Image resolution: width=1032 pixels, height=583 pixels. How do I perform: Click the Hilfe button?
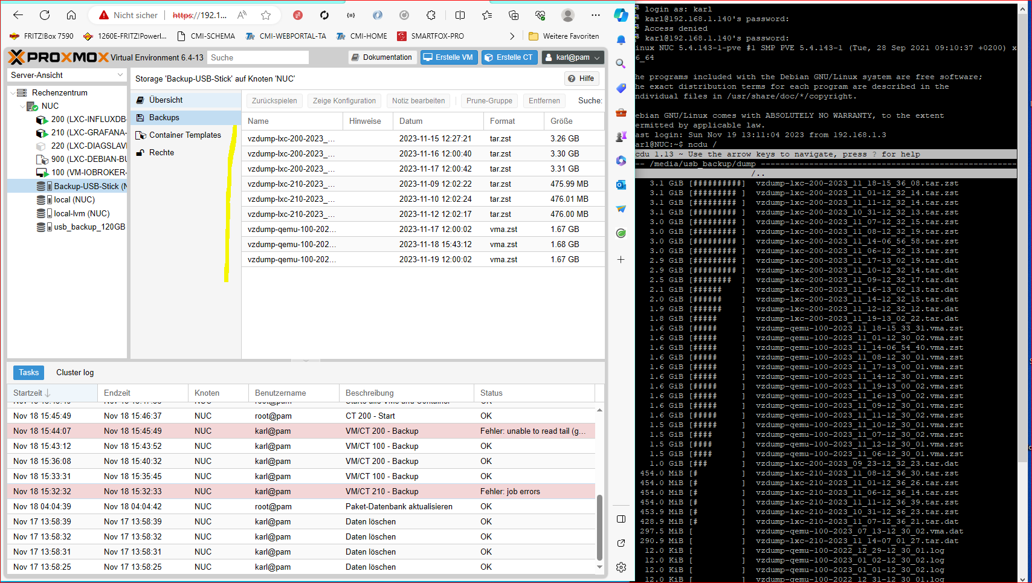point(581,79)
